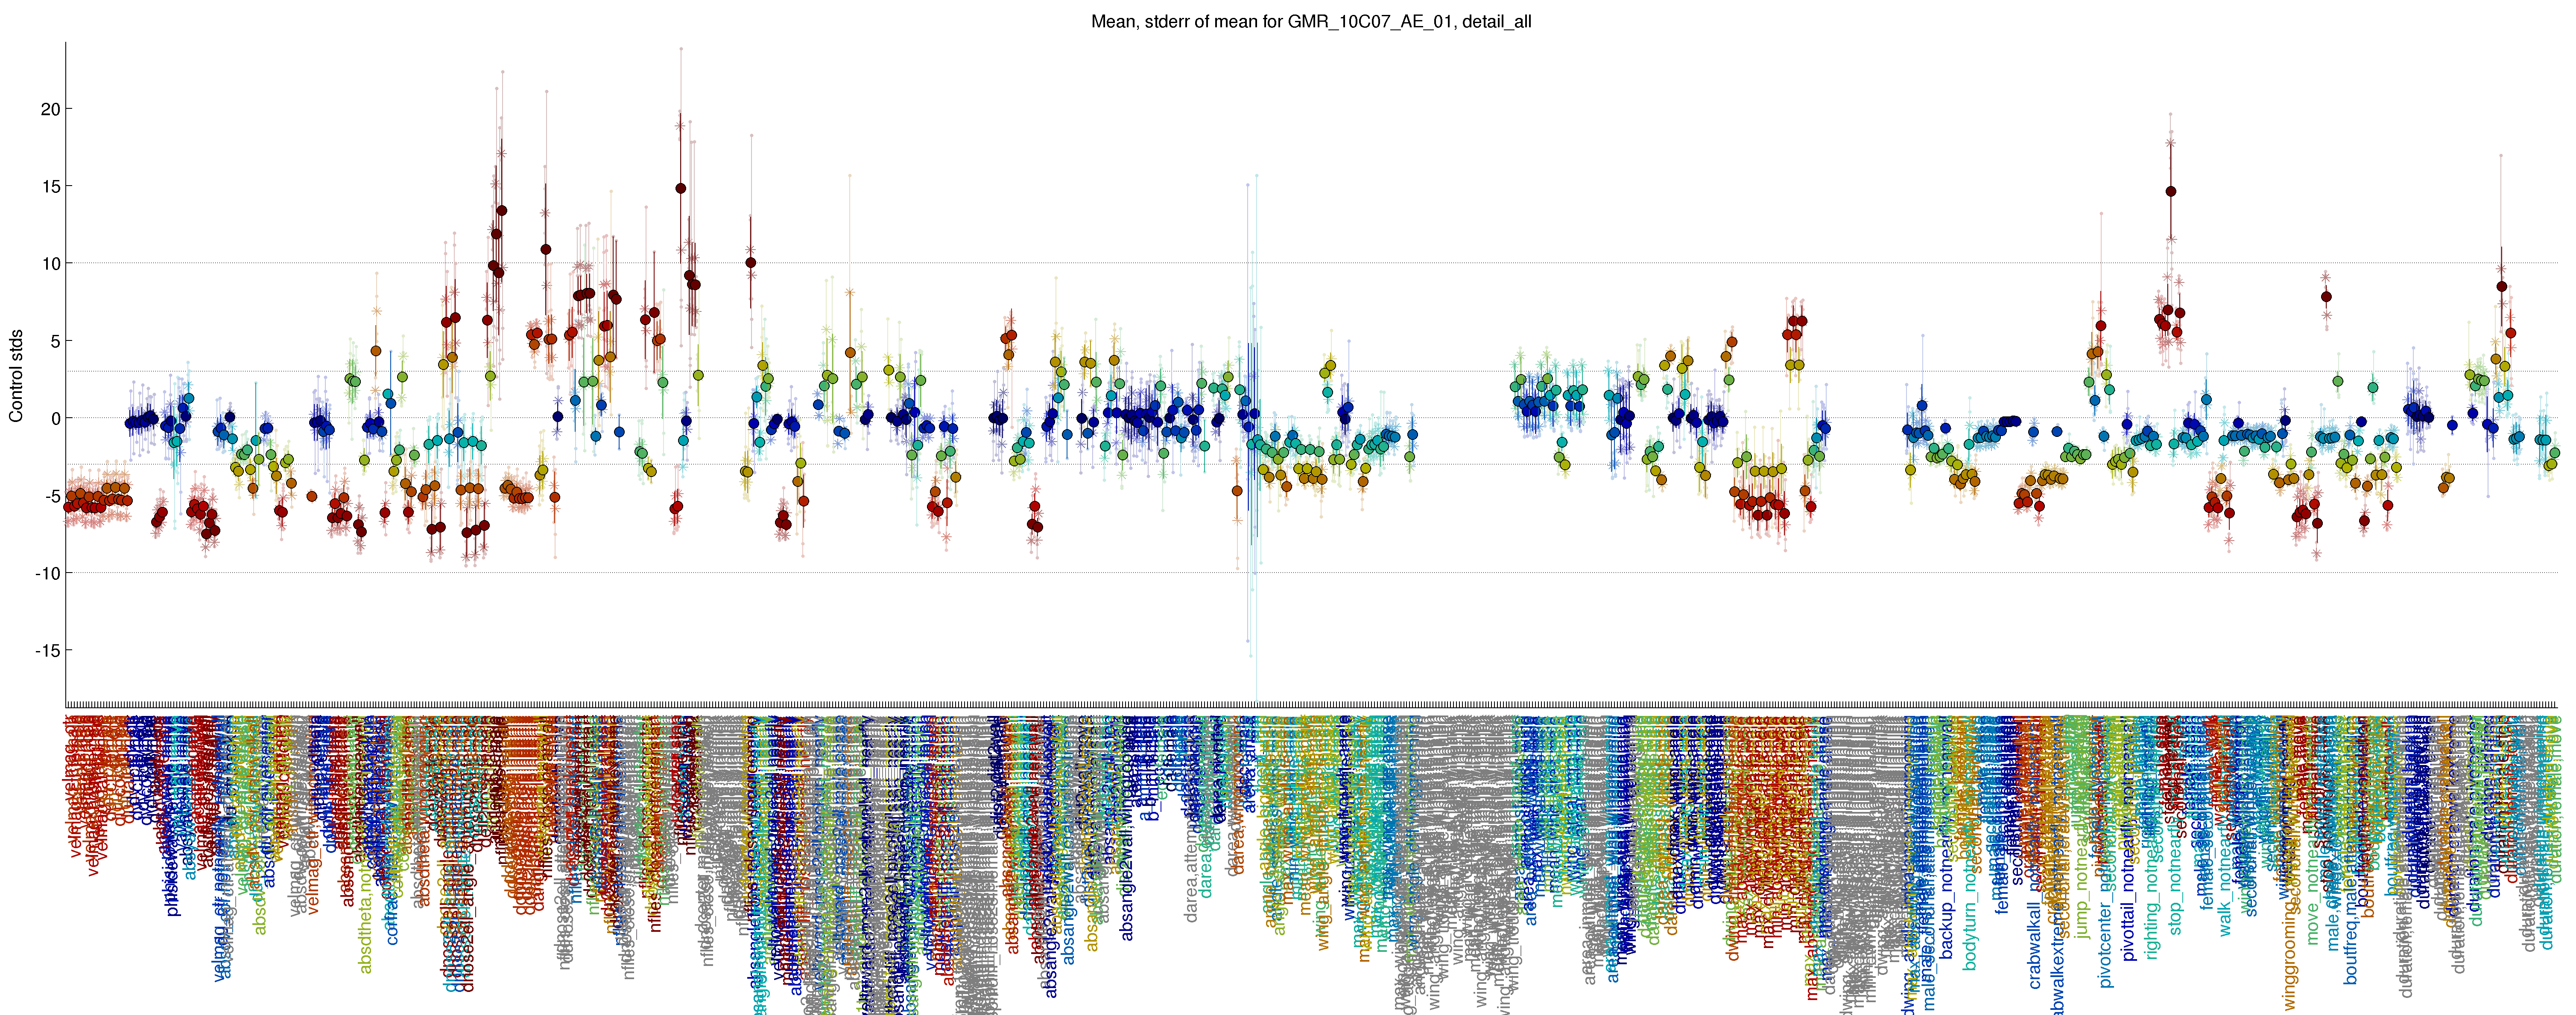Click the y-axis tick label 0
The width and height of the screenshot is (2576, 1015).
(x=55, y=419)
